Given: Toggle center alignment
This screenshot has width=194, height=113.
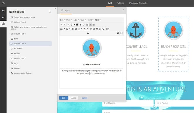Looking at the screenshot, I should tap(90, 25).
